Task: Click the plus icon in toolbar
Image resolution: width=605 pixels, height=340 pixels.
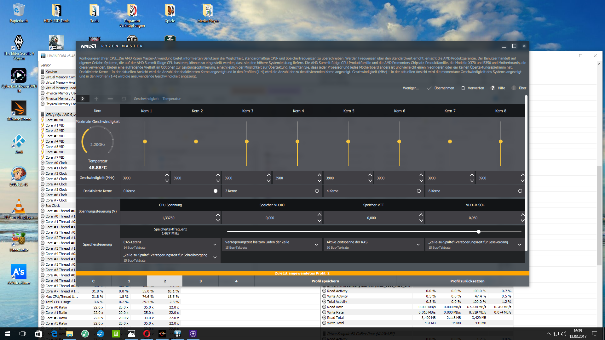Action: point(96,99)
